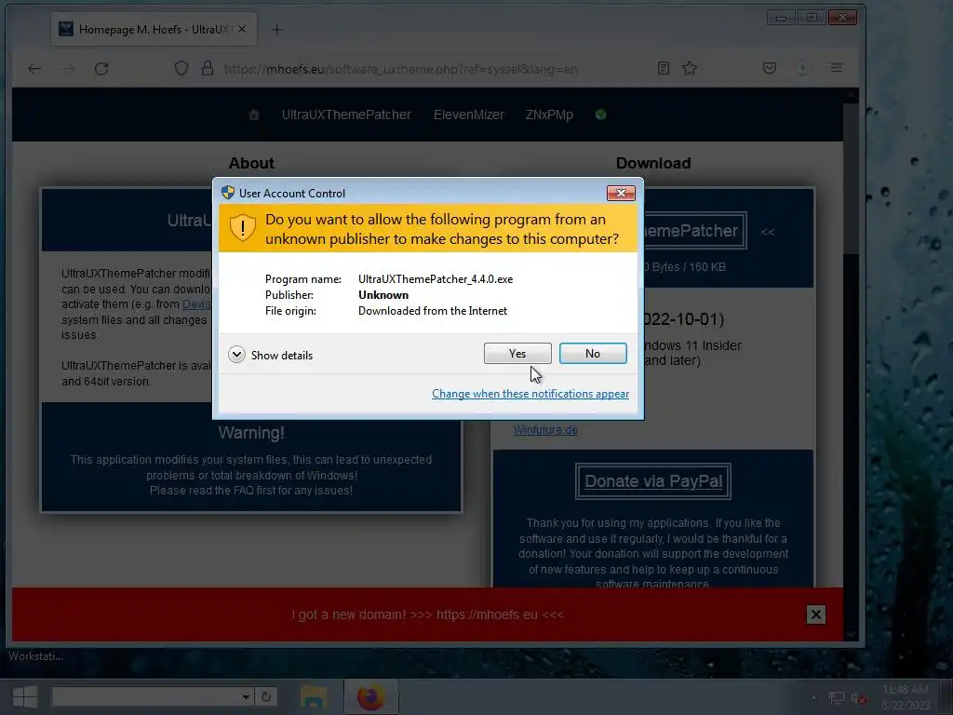Screen dimensions: 953x715
Task: Click No in the User Account Control dialog
Action: pyautogui.click(x=593, y=353)
